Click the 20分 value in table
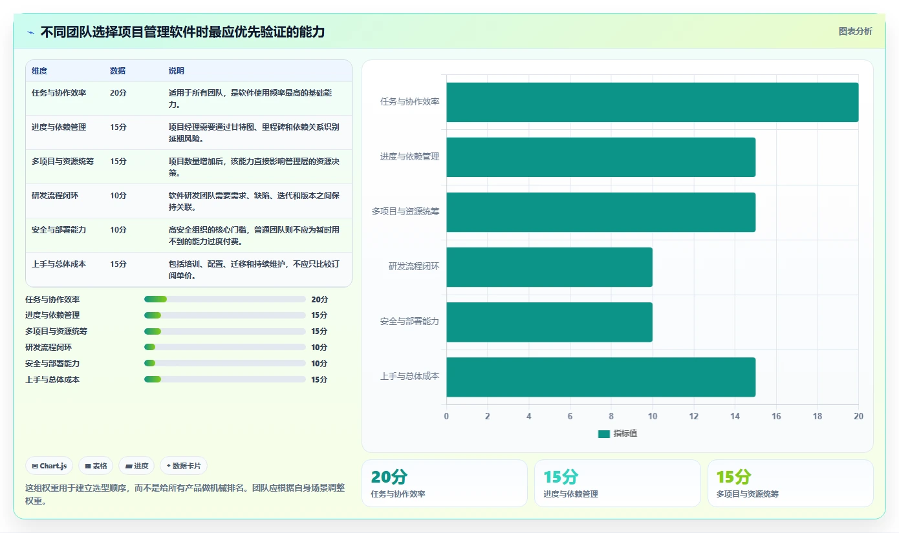The height and width of the screenshot is (533, 899). click(118, 93)
